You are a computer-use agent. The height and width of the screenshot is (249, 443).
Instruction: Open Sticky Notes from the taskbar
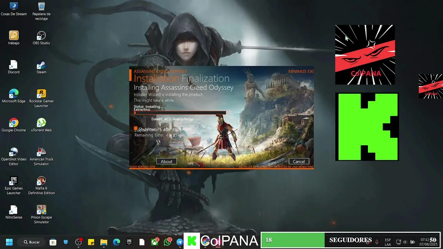click(x=91, y=242)
